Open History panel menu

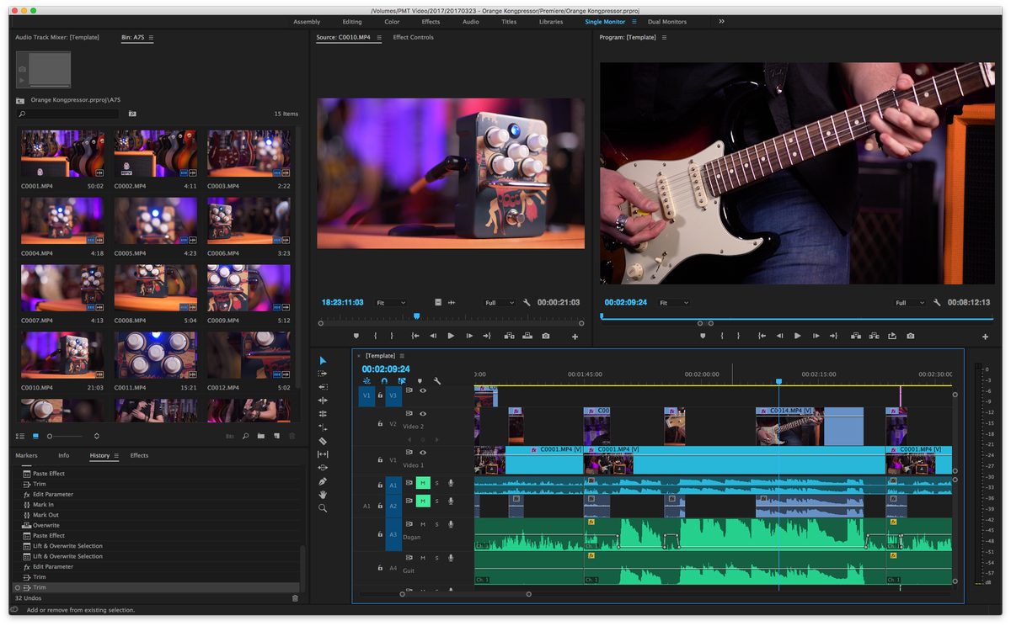[116, 455]
